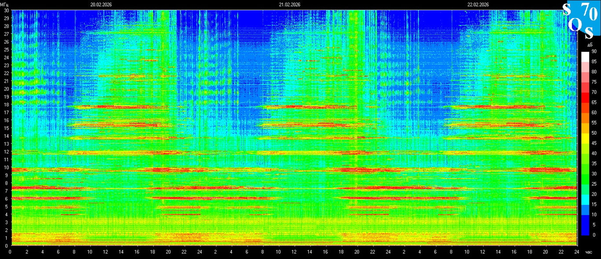Click the 45 dB value on color scale
The height and width of the screenshot is (259, 601).
tap(594, 143)
